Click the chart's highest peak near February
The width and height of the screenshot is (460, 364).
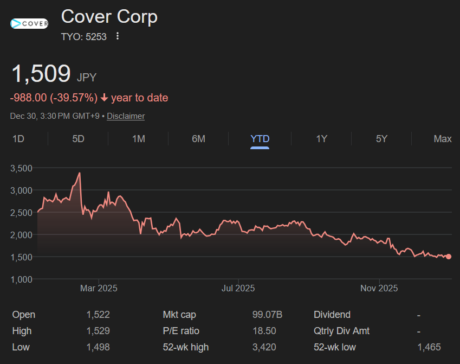pos(79,174)
